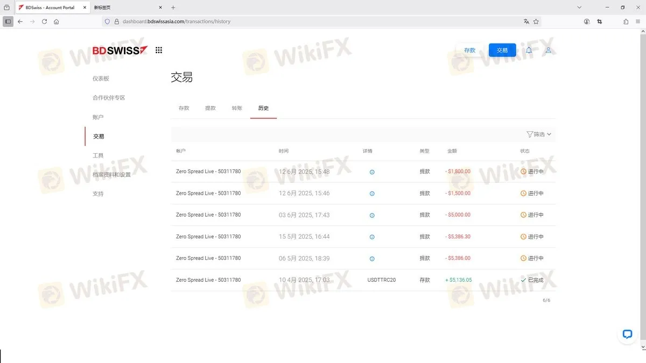Click the - $5,000.00 amount
Image resolution: width=646 pixels, height=363 pixels.
(x=458, y=215)
